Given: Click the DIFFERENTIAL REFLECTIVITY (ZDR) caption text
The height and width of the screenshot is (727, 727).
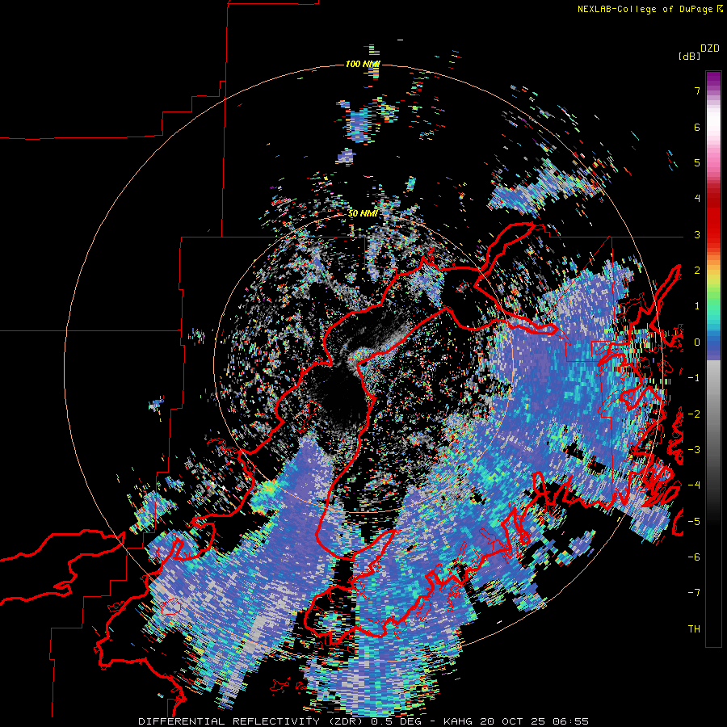Looking at the screenshot, I should click(x=253, y=721).
